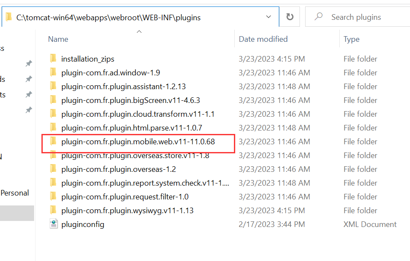Click date 3/23/2023 4:15 PM of installation_zips
Image resolution: width=410 pixels, height=261 pixels.
pyautogui.click(x=271, y=59)
